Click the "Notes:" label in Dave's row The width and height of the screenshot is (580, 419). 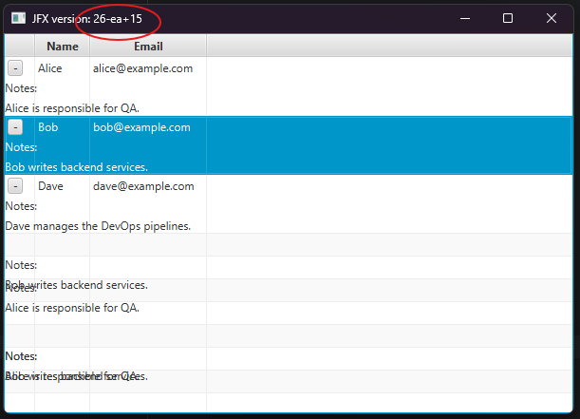coord(21,206)
